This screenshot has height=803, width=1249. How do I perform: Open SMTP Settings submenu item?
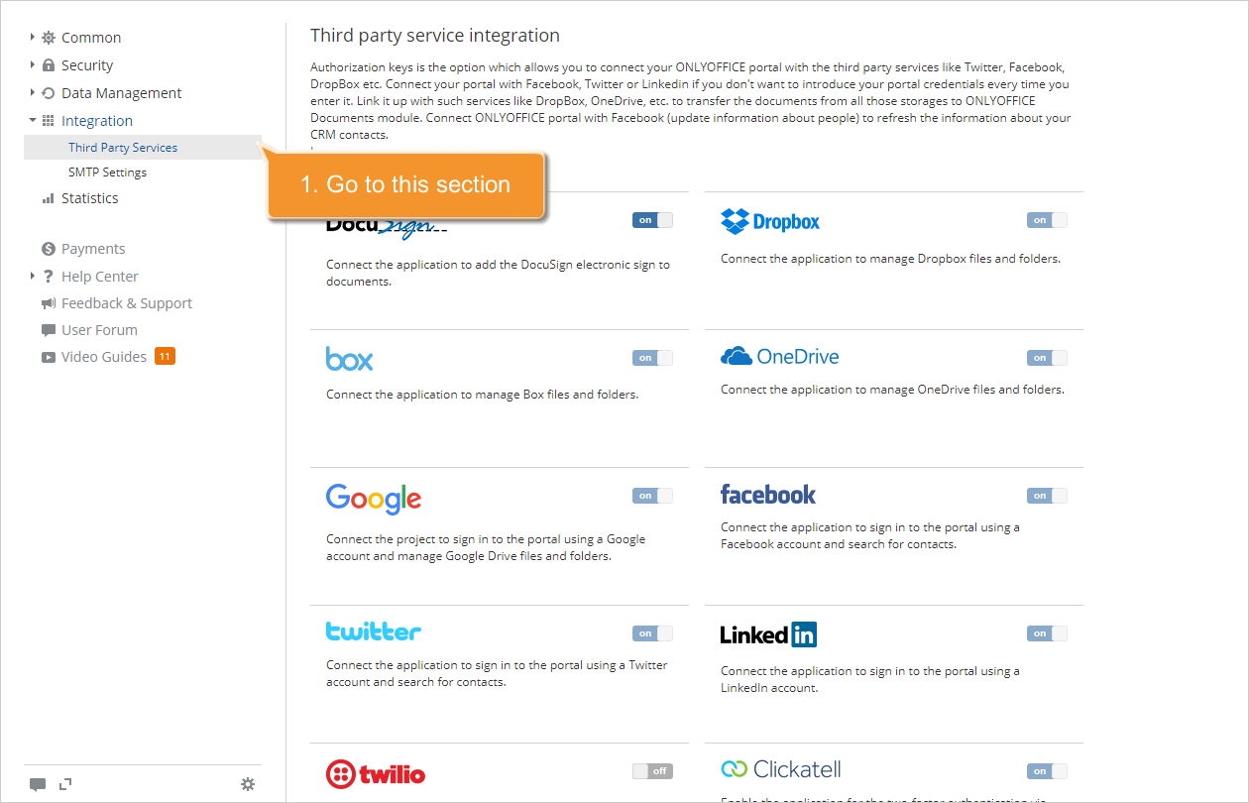(107, 172)
